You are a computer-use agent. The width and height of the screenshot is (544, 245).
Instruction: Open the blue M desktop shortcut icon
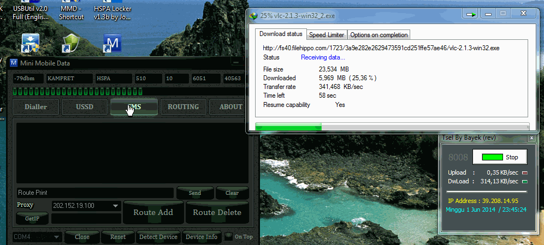[x=113, y=43]
